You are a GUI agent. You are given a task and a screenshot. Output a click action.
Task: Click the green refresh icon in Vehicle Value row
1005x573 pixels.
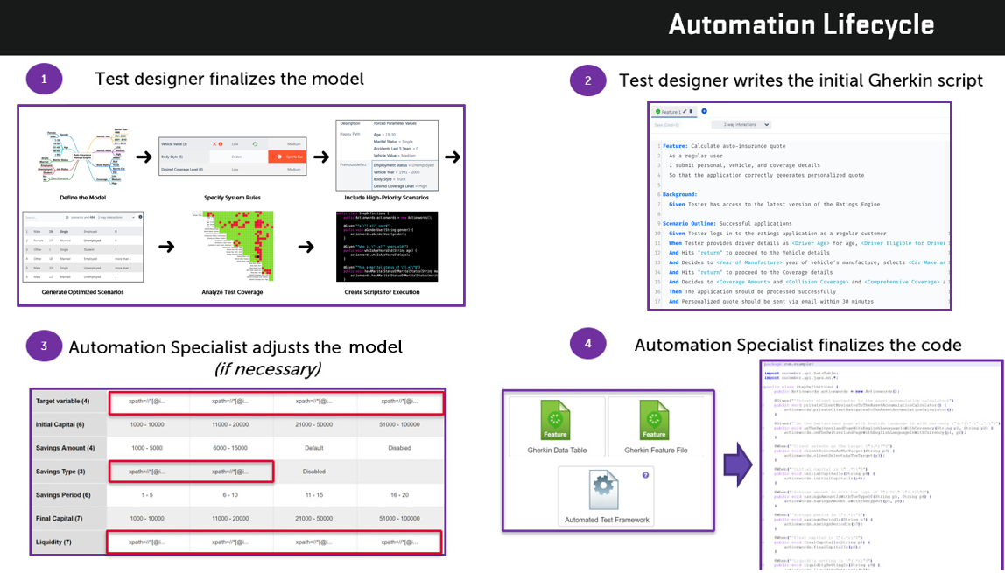click(x=255, y=144)
